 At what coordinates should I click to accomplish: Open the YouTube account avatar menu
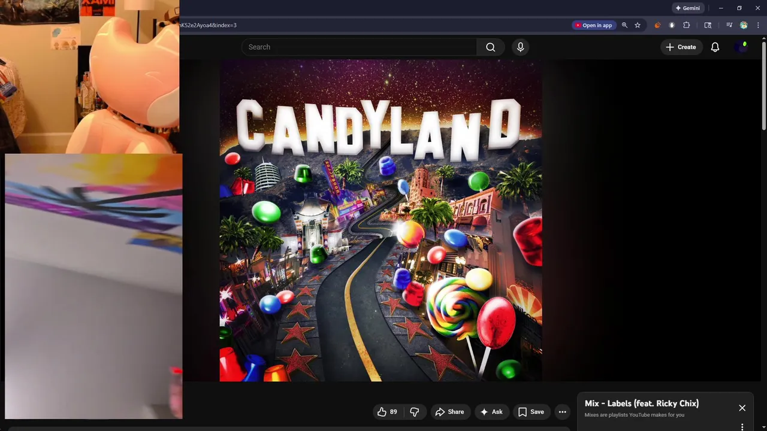click(x=741, y=47)
